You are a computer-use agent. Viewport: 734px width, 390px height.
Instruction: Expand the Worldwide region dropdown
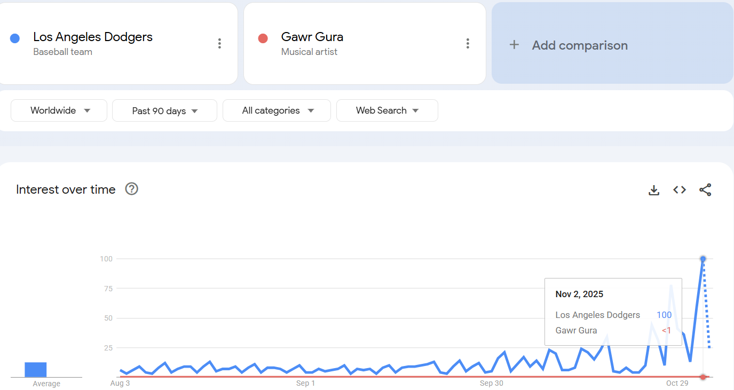point(59,110)
